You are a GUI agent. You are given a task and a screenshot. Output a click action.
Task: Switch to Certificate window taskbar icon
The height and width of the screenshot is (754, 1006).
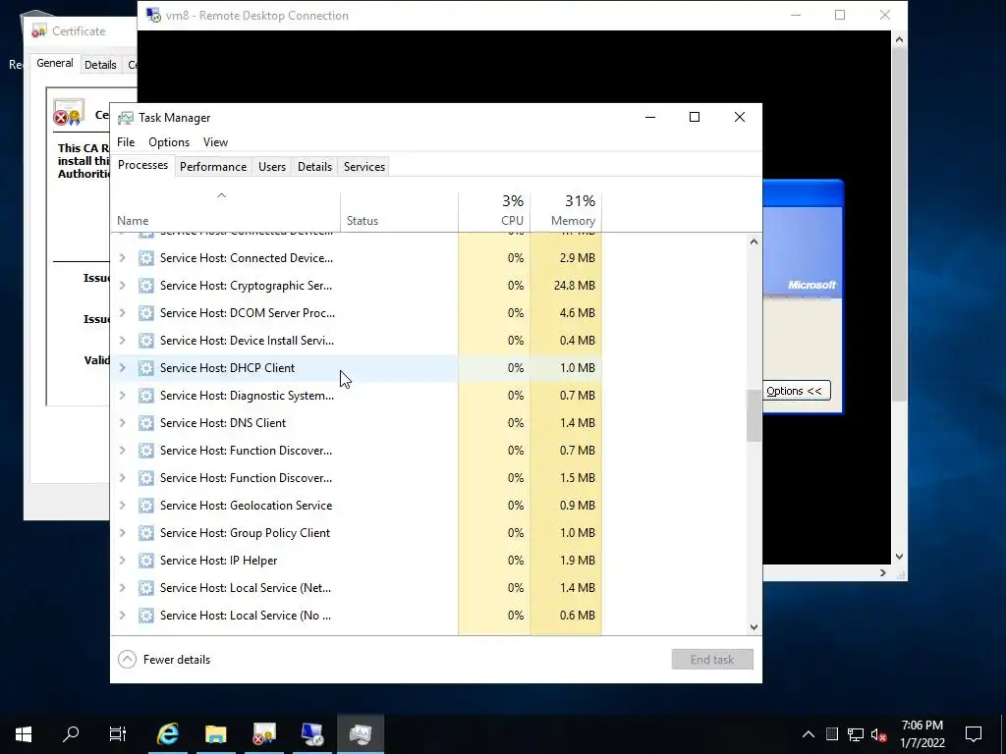264,734
